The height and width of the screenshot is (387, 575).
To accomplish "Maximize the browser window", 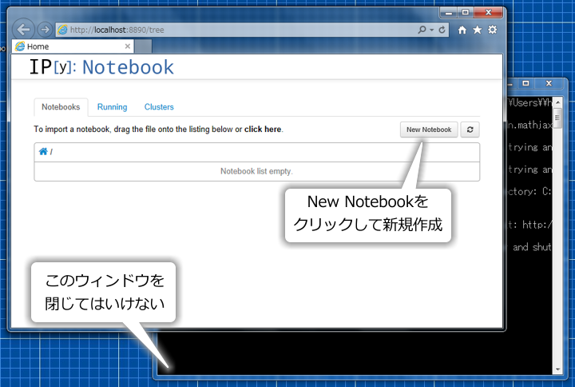I will point(466,13).
